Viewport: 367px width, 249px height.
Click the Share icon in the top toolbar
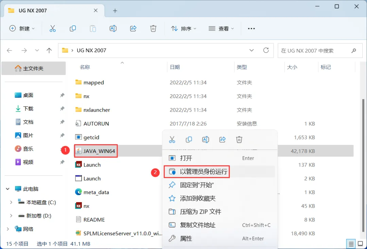click(133, 28)
